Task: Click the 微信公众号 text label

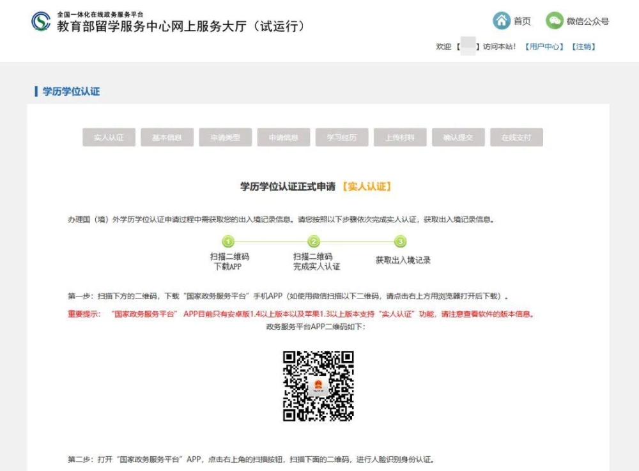Action: coord(588,21)
